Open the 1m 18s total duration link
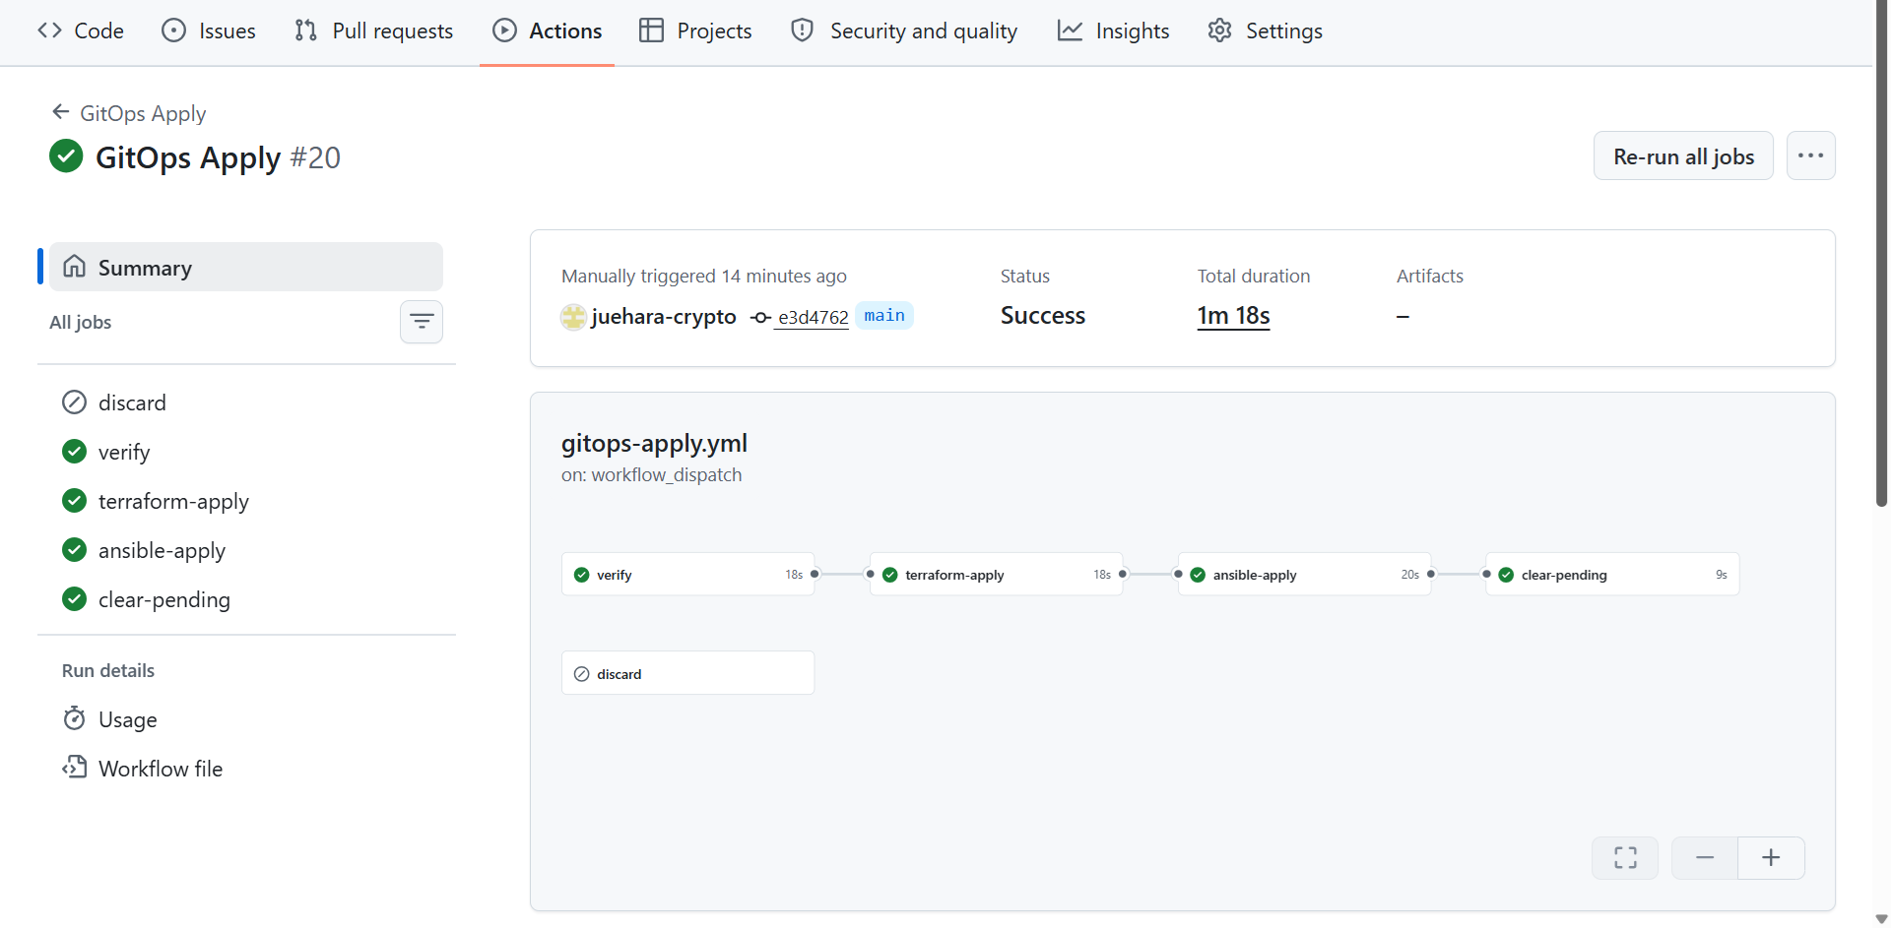 point(1233,316)
